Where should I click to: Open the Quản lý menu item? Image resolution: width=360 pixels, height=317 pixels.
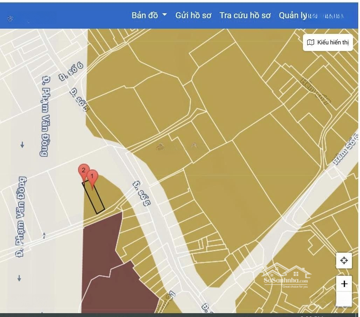tap(292, 15)
